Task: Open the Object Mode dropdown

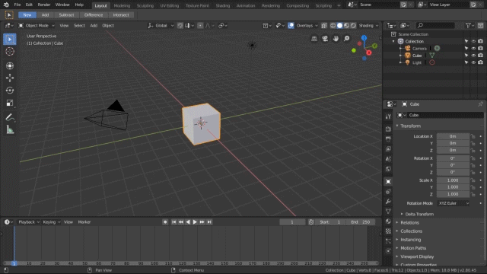Action: click(37, 25)
